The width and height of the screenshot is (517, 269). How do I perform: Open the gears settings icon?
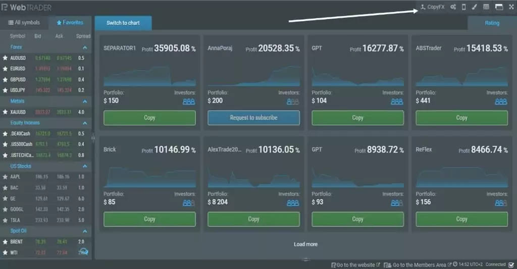(453, 7)
